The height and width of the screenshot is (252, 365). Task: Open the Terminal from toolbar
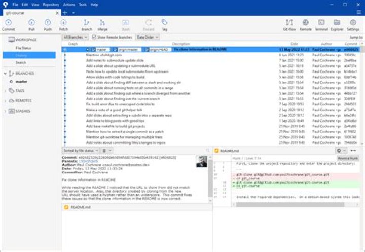[x=321, y=25]
